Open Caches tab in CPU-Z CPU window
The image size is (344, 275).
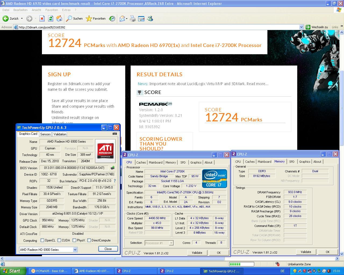(x=141, y=162)
